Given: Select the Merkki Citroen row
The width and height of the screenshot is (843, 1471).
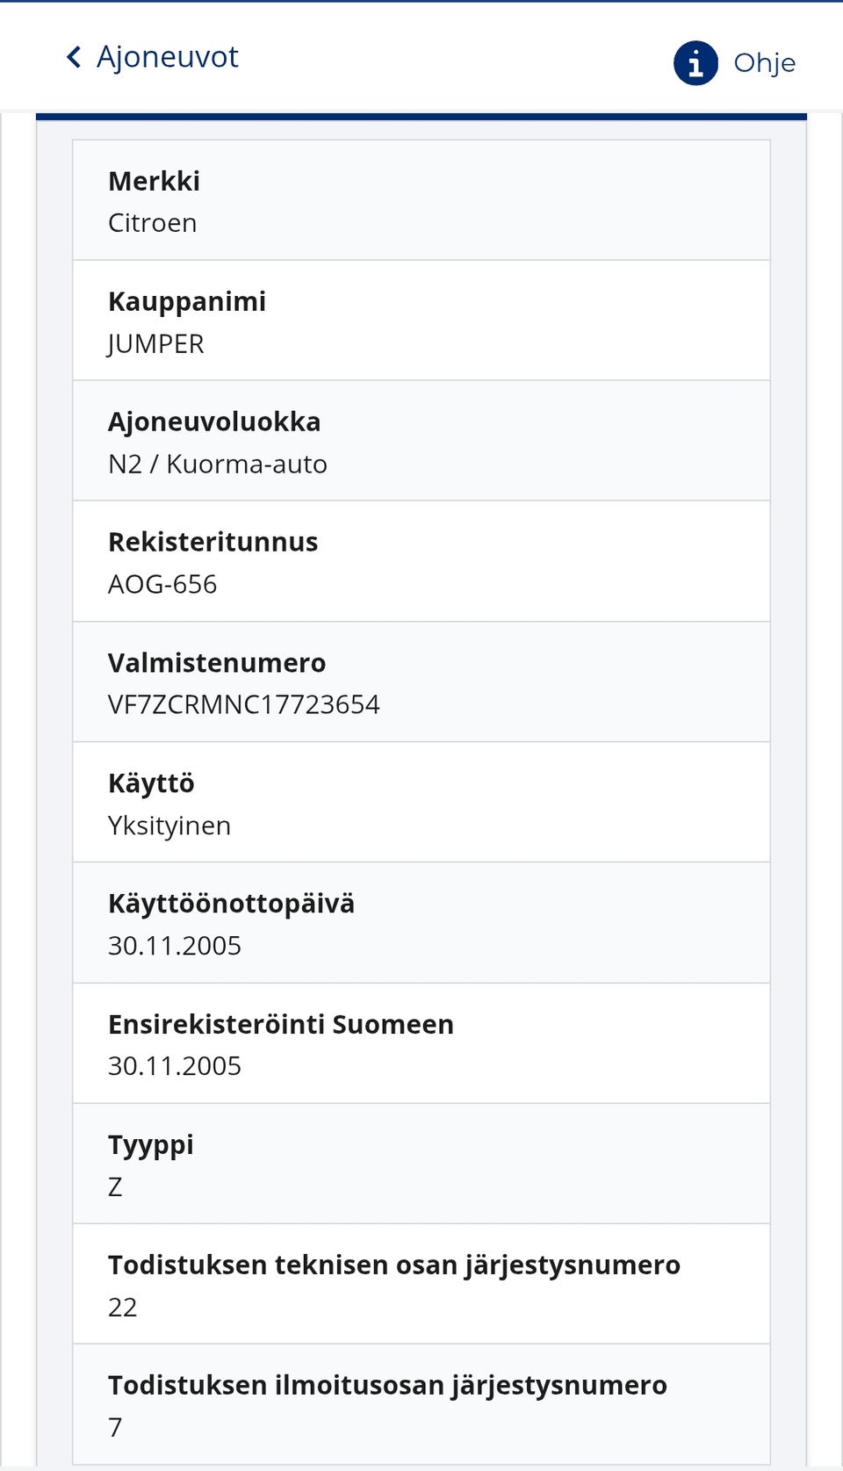Looking at the screenshot, I should (421, 201).
